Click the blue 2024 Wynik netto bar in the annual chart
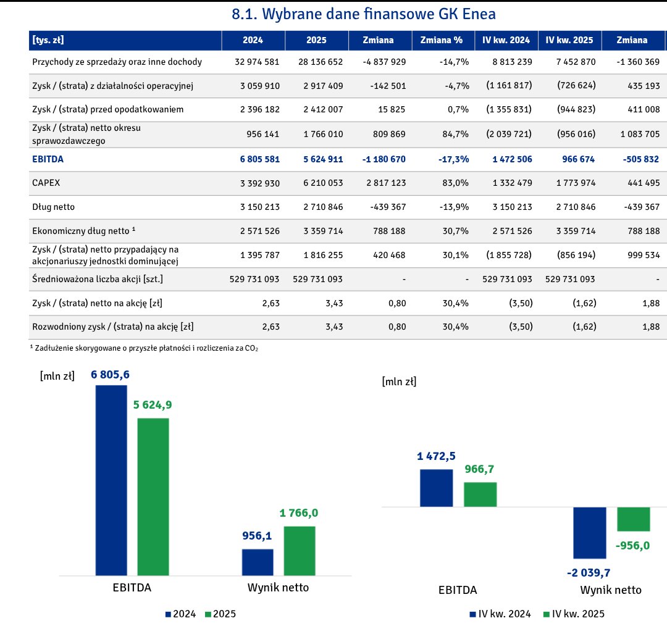 258,562
